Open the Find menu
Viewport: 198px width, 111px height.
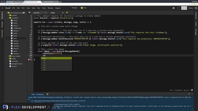tap(23, 8)
